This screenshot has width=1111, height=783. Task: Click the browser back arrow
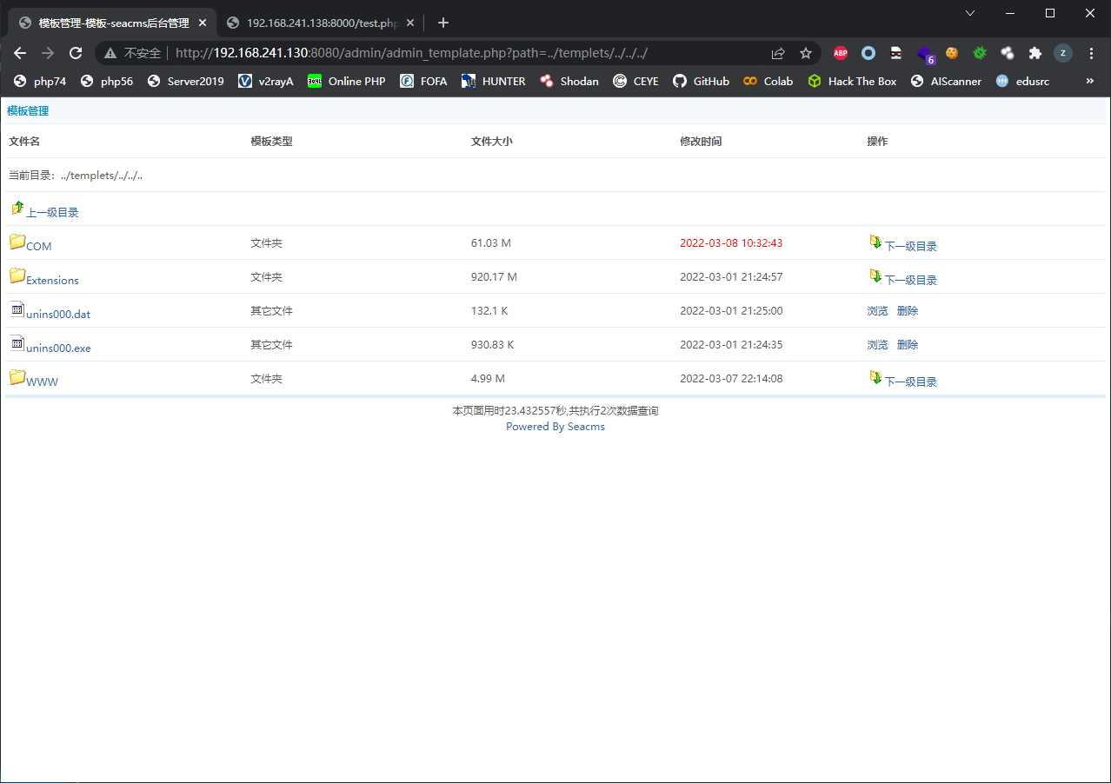click(x=20, y=53)
